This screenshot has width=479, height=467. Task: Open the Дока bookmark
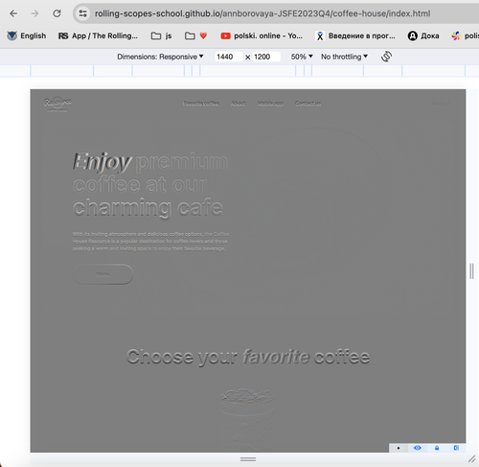click(x=423, y=35)
